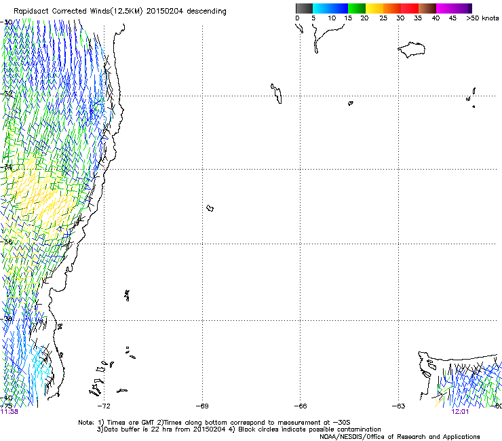The height and width of the screenshot is (441, 502).
Task: Click the '-38' latitude label
Action: [x=6, y=319]
